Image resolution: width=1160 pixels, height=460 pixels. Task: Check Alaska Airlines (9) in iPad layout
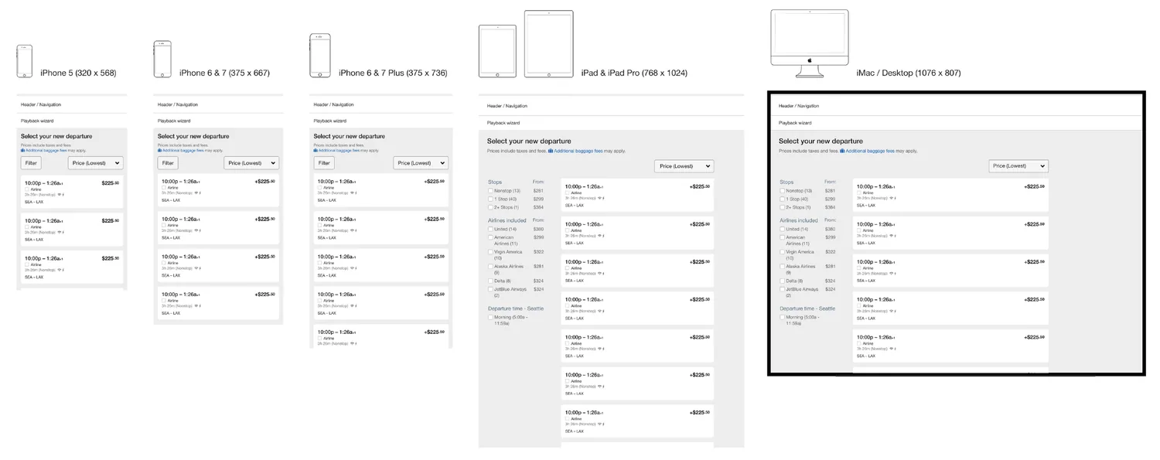[x=490, y=267]
